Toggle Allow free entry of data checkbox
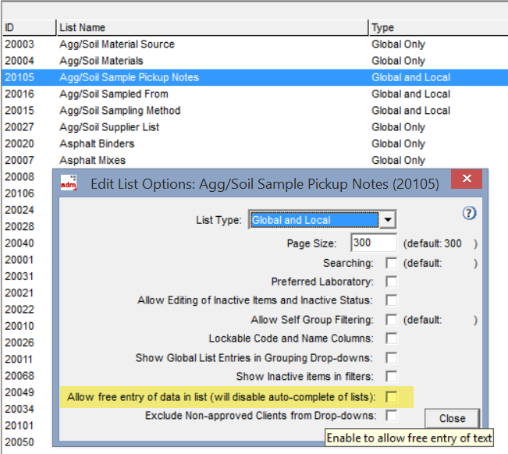This screenshot has height=454, width=508. click(x=392, y=397)
